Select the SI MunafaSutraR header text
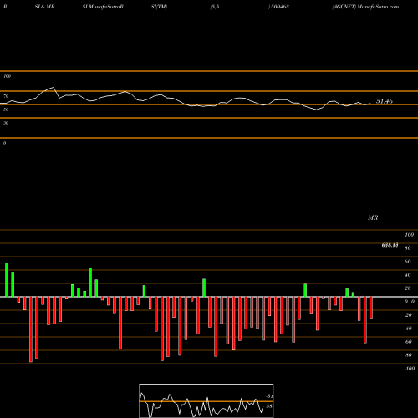Screen dimensions: 418x418 point(103,7)
